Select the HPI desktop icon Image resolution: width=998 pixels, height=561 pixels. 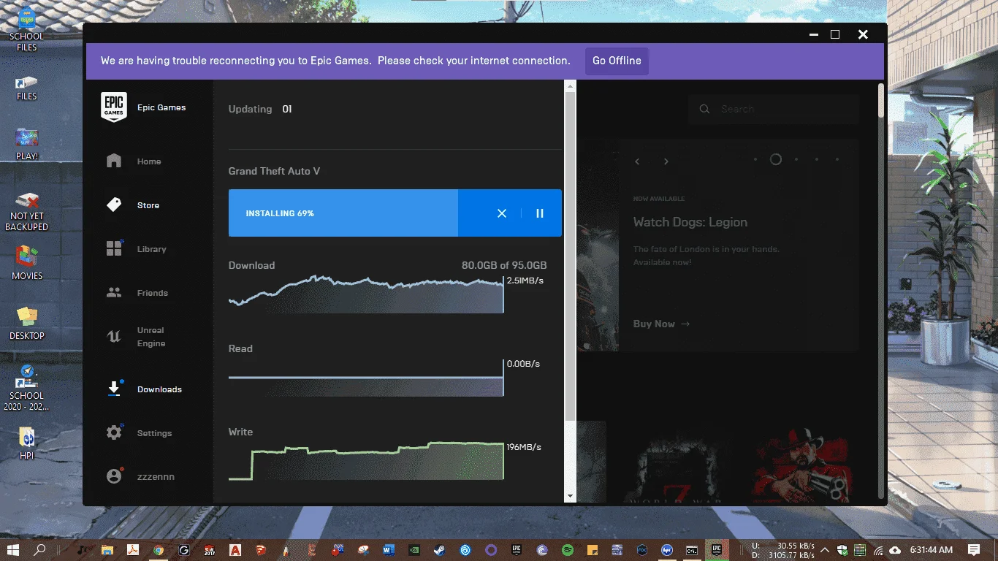[x=27, y=443]
